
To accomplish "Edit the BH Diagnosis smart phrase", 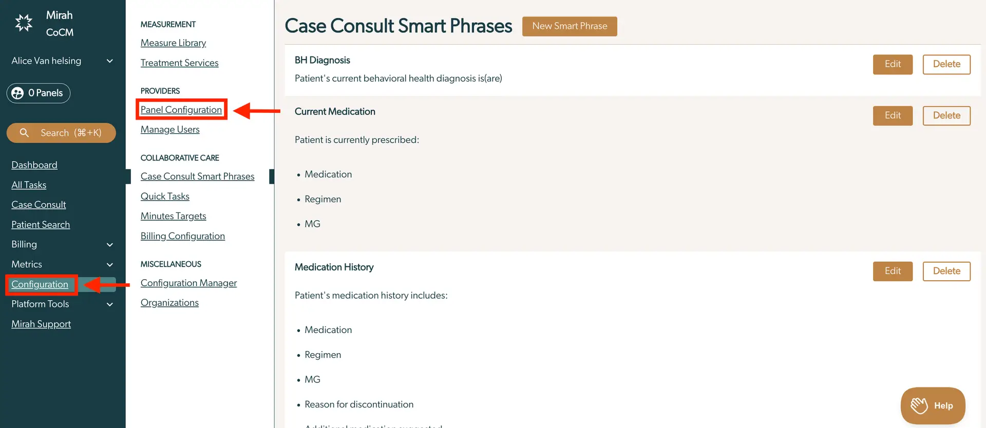I will click(893, 64).
